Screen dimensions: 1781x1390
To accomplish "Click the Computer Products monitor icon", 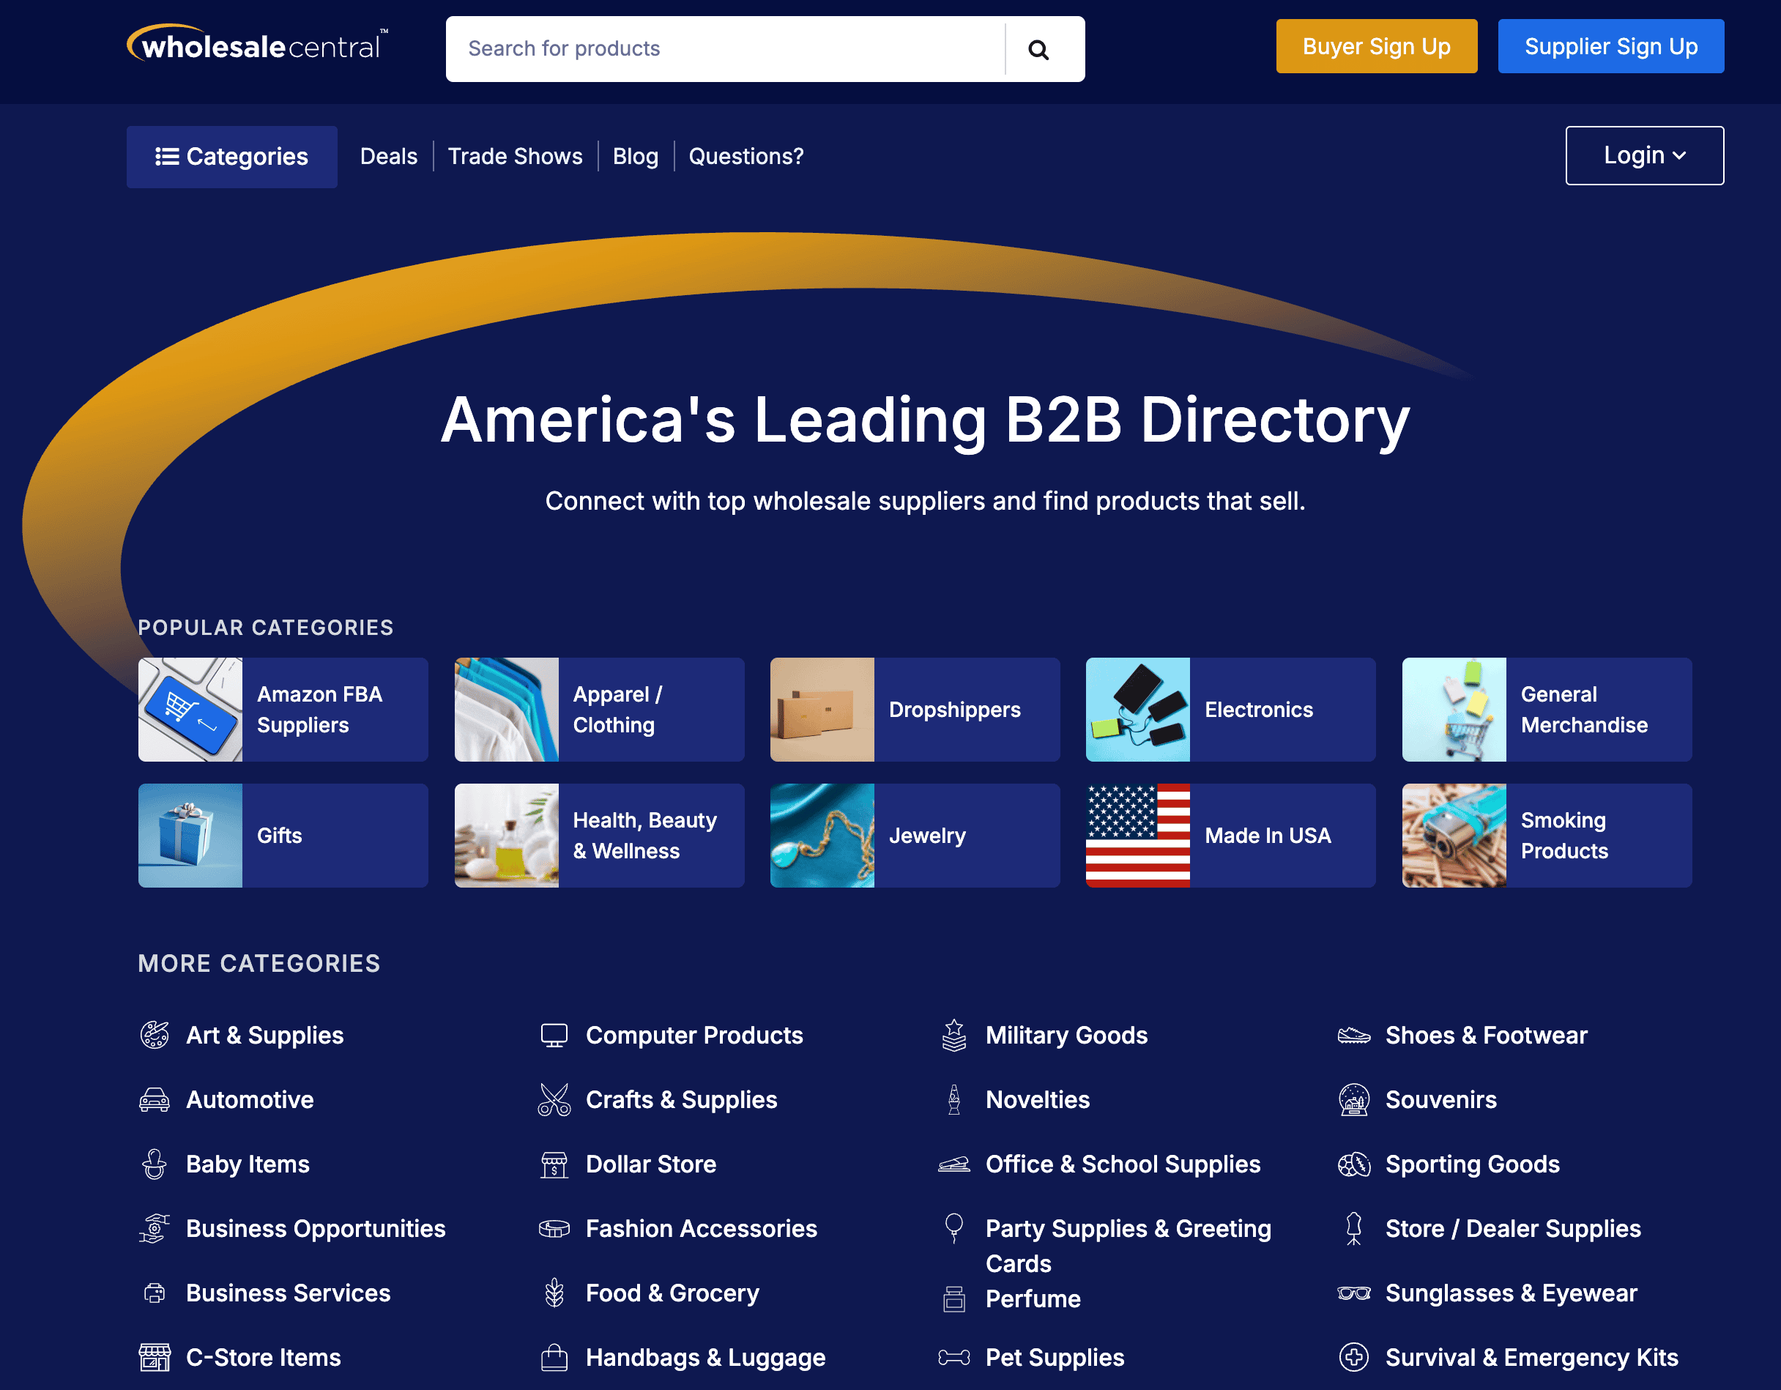I will 554,1035.
